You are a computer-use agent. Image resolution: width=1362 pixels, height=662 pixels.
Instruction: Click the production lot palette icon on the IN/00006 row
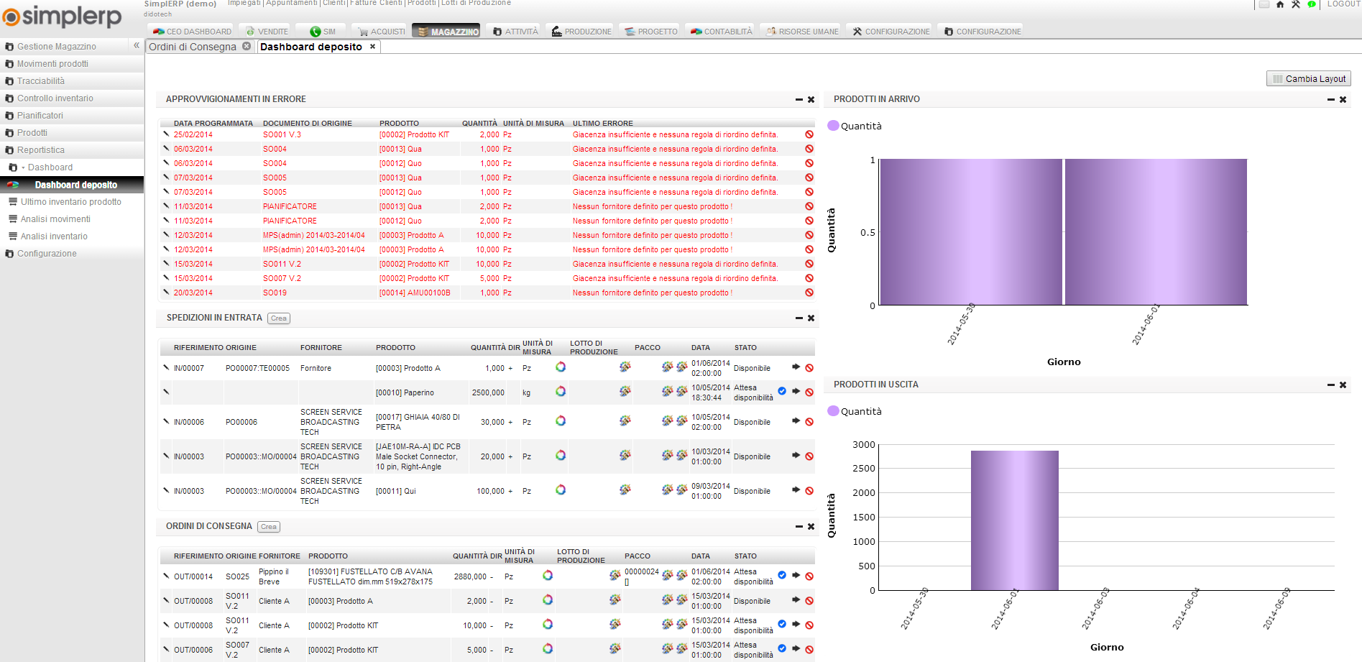625,420
